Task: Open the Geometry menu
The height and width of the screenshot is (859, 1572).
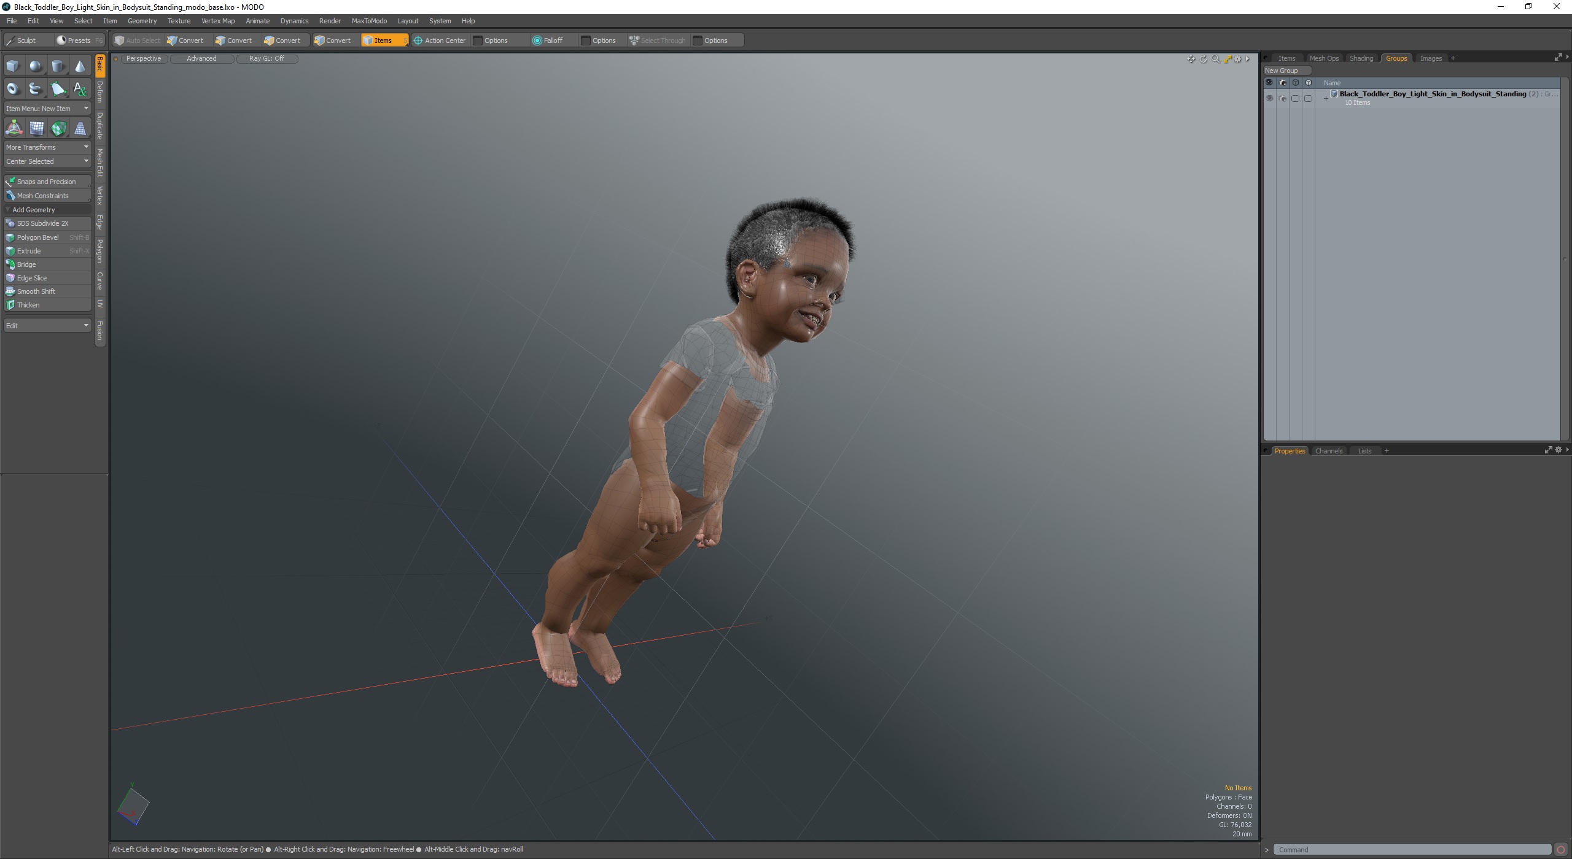Action: click(x=142, y=21)
